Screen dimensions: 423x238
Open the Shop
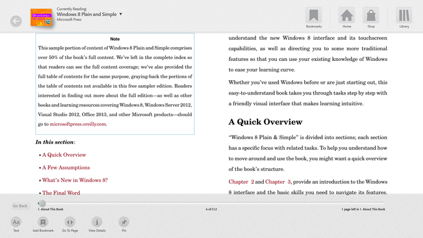point(371,17)
